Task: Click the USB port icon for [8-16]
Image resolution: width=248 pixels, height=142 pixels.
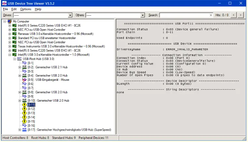Action: (x=24, y=126)
